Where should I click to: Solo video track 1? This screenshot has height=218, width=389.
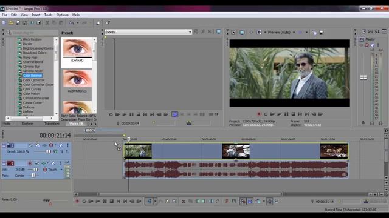coord(67,145)
